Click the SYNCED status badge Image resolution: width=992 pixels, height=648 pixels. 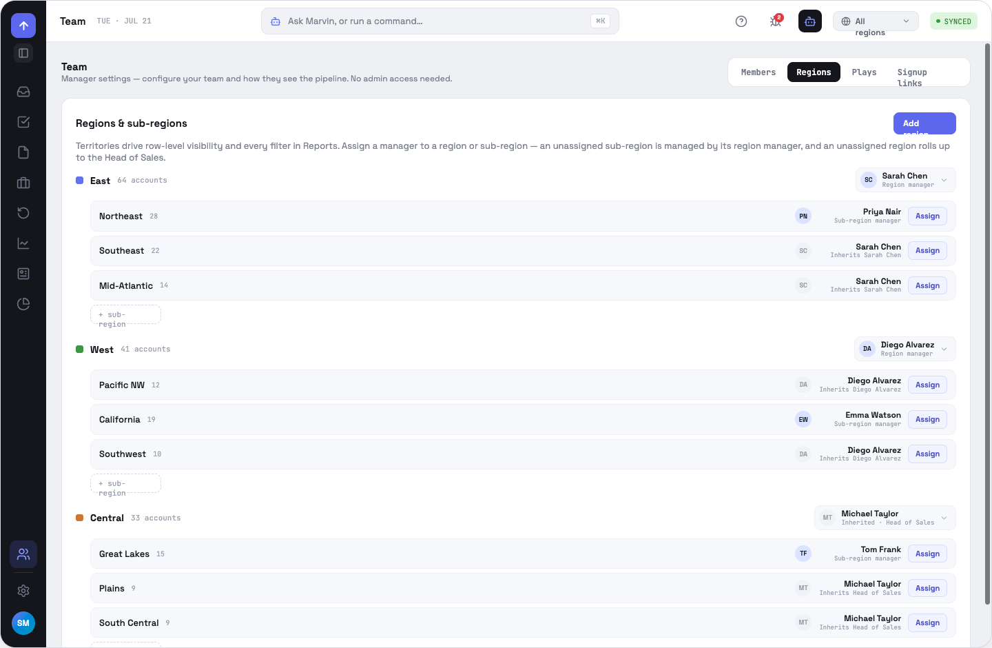tap(953, 21)
